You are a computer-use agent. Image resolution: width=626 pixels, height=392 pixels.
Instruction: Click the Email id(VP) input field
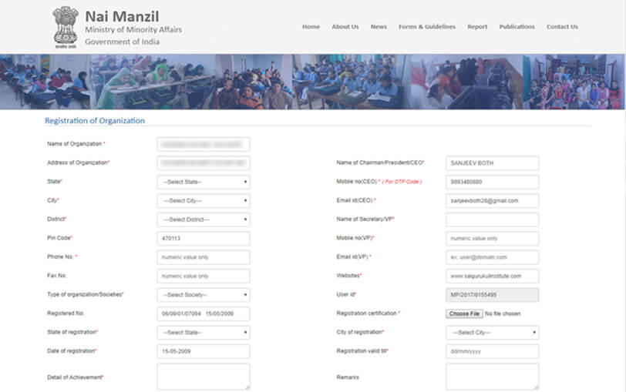click(493, 257)
